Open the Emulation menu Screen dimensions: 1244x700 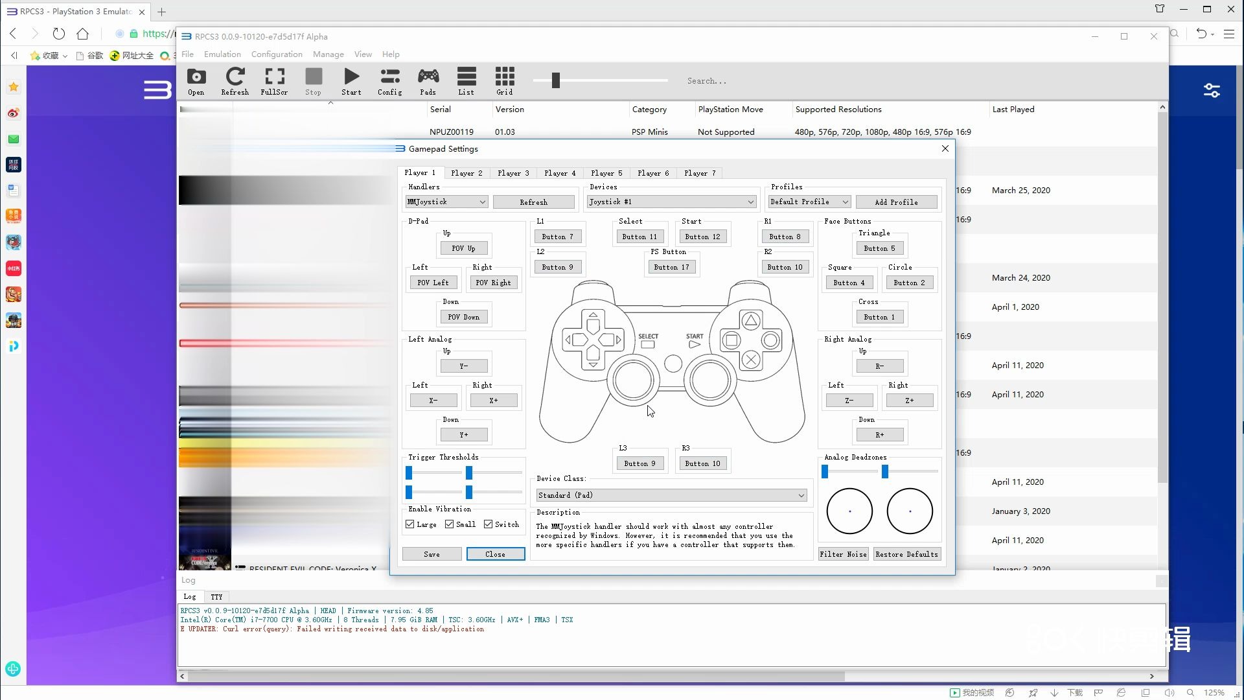pos(222,54)
